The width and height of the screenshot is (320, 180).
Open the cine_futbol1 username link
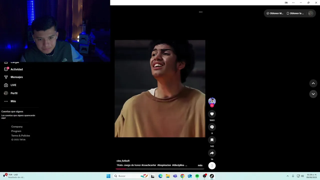(123, 161)
